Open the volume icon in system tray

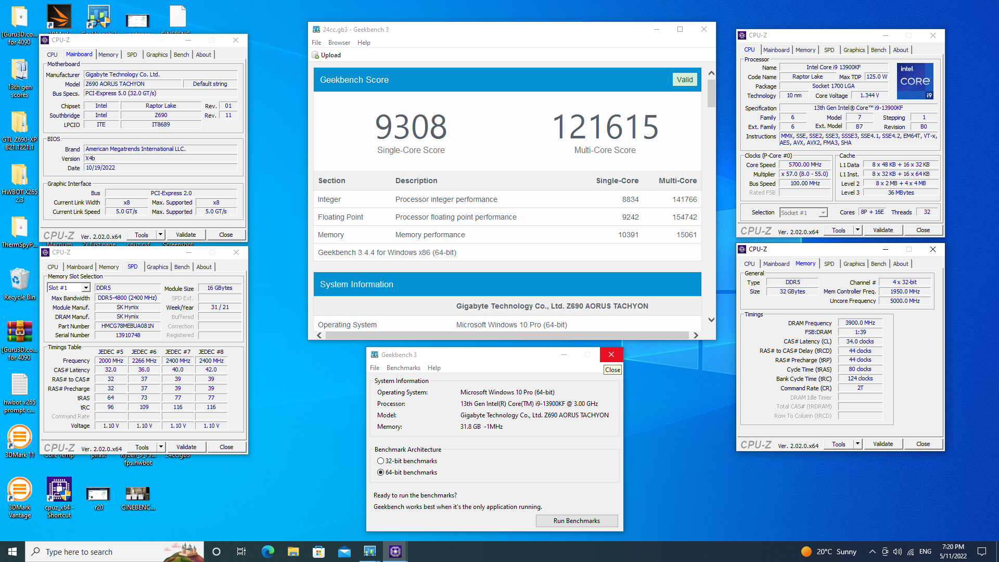tap(898, 552)
